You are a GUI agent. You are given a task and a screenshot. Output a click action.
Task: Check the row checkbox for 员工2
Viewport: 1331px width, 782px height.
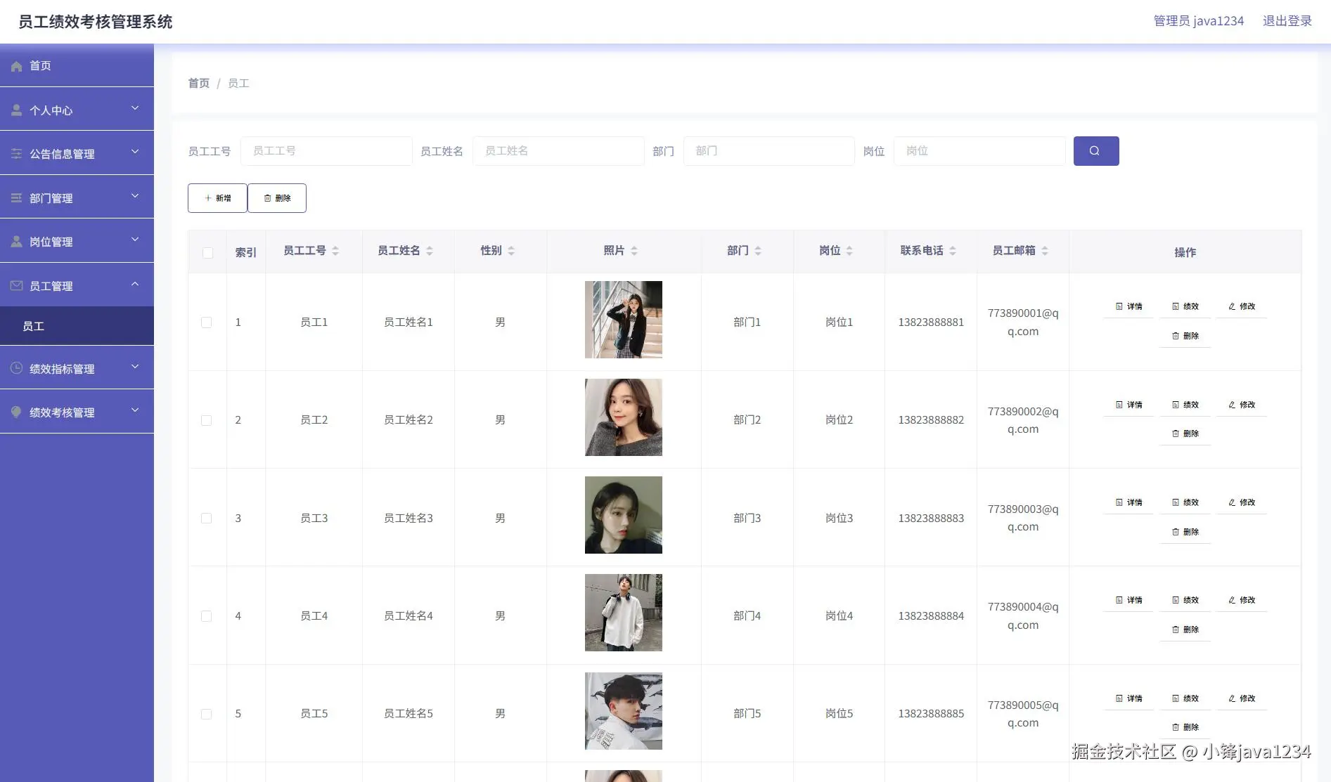(206, 420)
